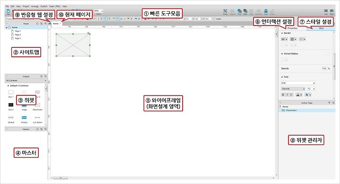This screenshot has width=340, height=184.
Task: Open the Project menu
Action: coord(26,6)
